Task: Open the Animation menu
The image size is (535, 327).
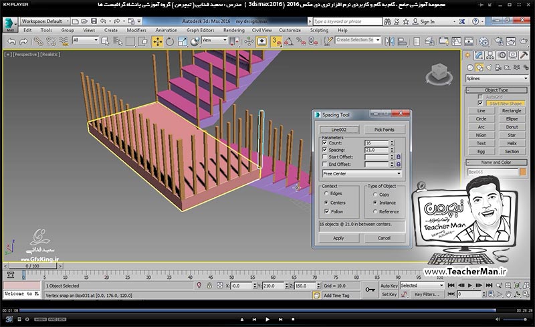Action: [166, 30]
